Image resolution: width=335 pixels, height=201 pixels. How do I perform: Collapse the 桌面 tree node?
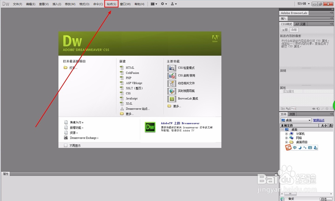click(x=282, y=129)
